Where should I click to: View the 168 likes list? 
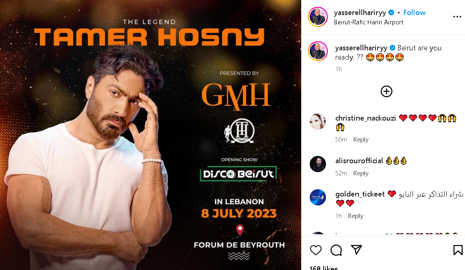[x=324, y=268]
